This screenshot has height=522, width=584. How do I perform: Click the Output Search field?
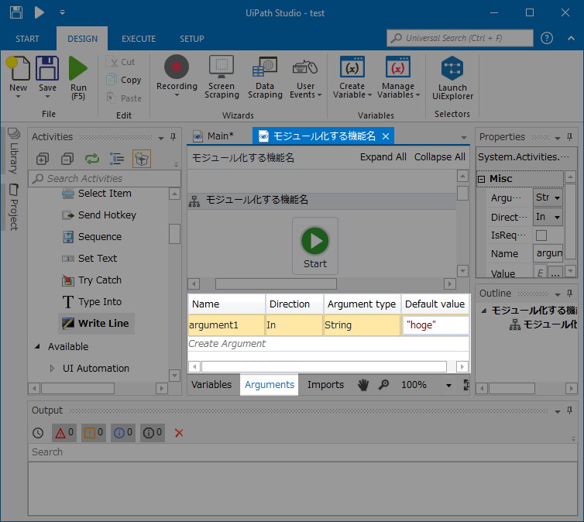[302, 452]
